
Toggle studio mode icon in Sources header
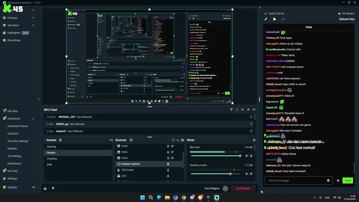(173, 140)
